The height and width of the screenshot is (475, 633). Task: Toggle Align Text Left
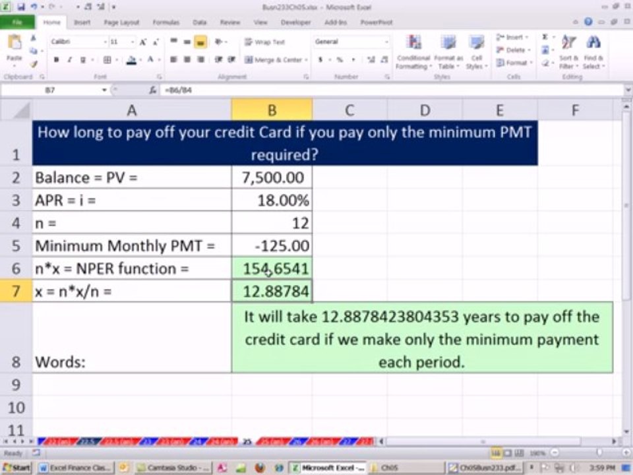(173, 59)
